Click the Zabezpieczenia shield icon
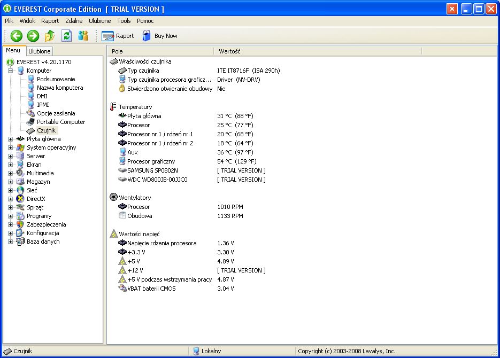Image resolution: width=500 pixels, height=358 pixels. pos(20,225)
